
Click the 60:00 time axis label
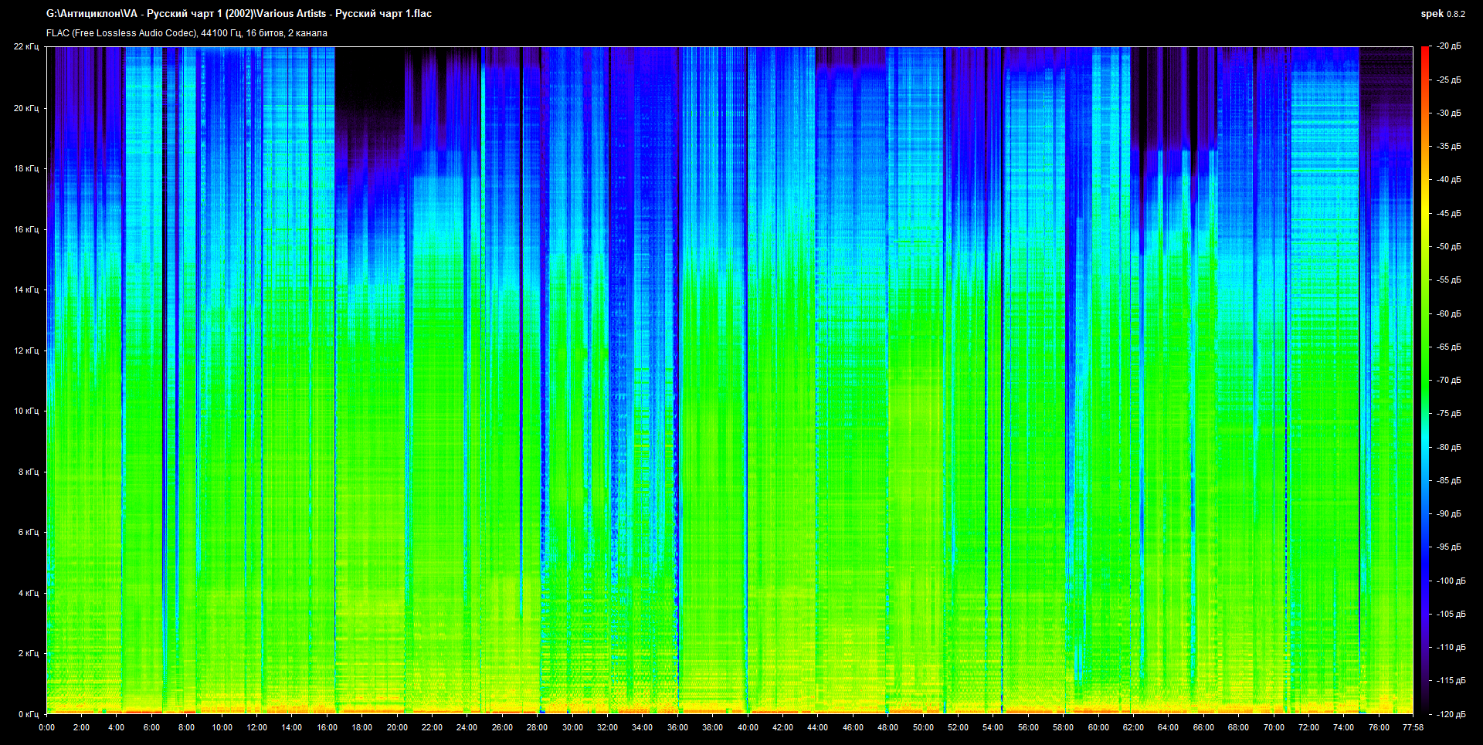(1098, 727)
